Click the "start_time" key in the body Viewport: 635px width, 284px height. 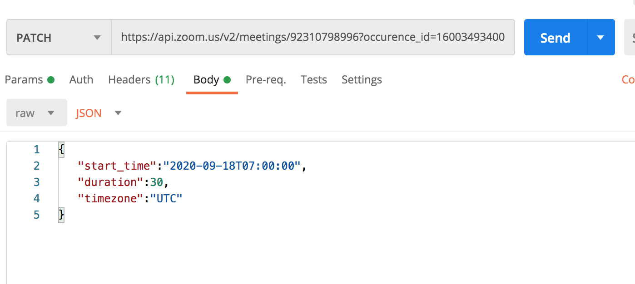[x=117, y=166]
